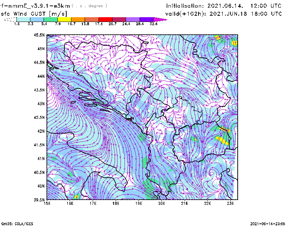
Task: Click the 44.5N latitude label
Action: pyautogui.click(x=39, y=62)
